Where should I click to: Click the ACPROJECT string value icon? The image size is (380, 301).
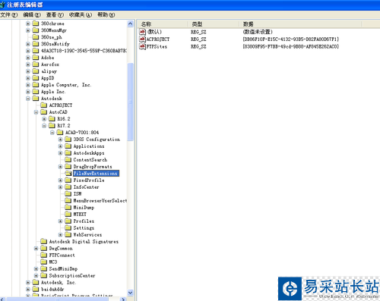142,39
